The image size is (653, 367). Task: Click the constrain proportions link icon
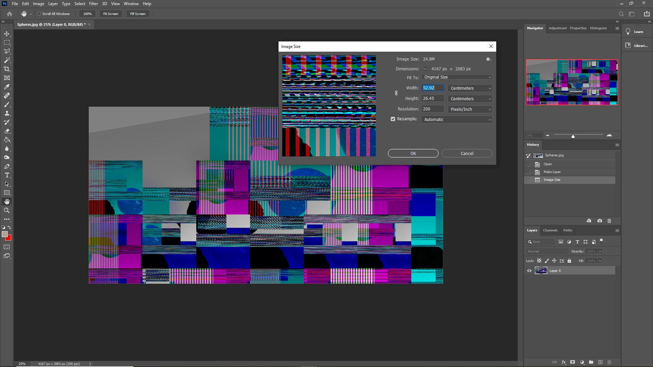click(396, 93)
